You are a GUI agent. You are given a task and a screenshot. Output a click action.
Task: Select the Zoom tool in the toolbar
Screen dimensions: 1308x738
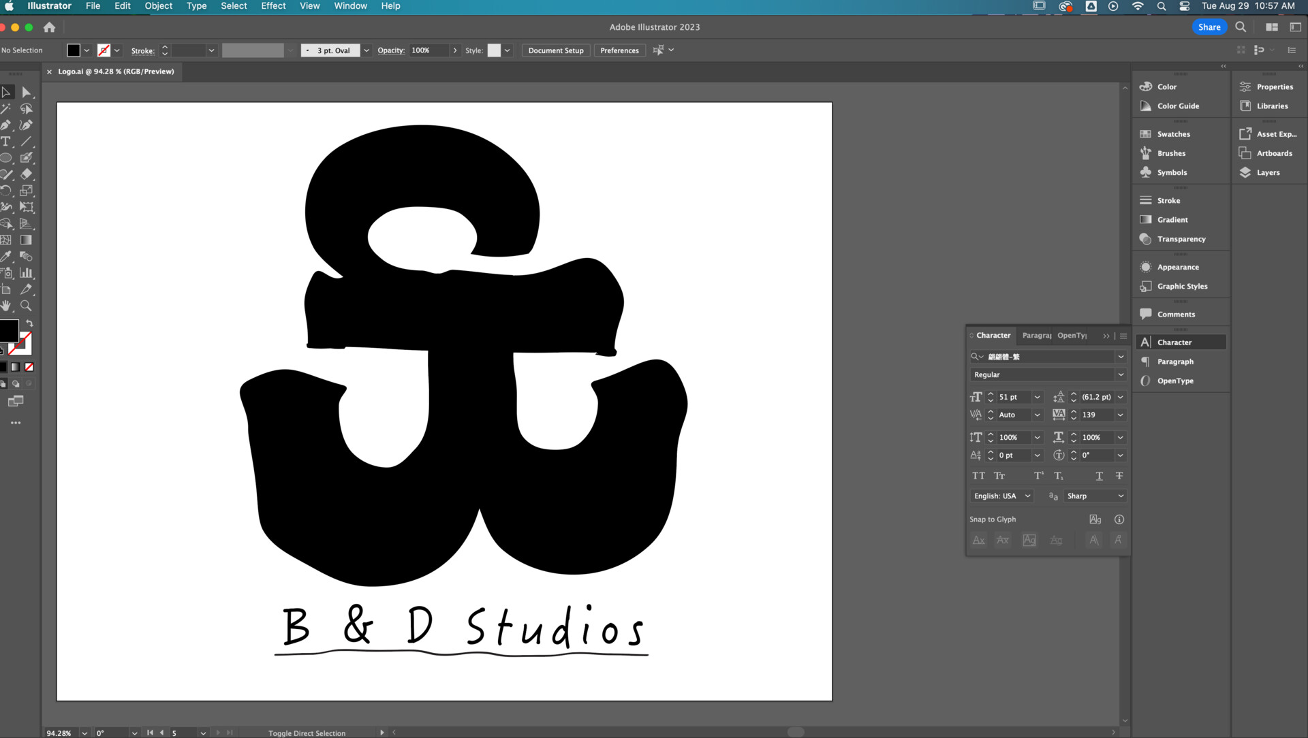coord(27,306)
